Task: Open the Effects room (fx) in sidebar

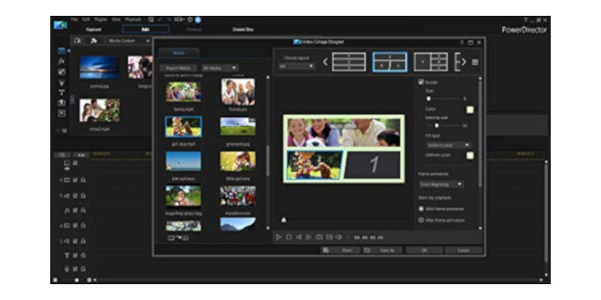Action: click(x=62, y=61)
